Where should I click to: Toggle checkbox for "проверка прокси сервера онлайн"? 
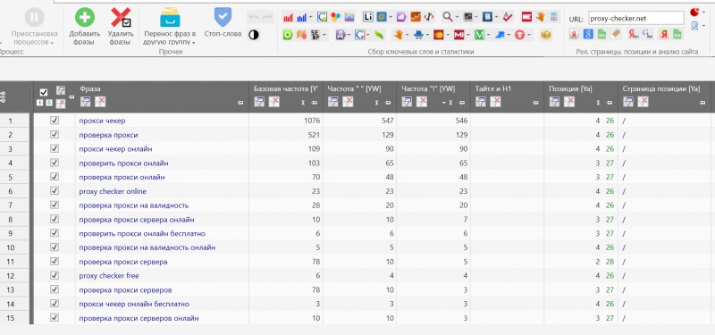[55, 219]
